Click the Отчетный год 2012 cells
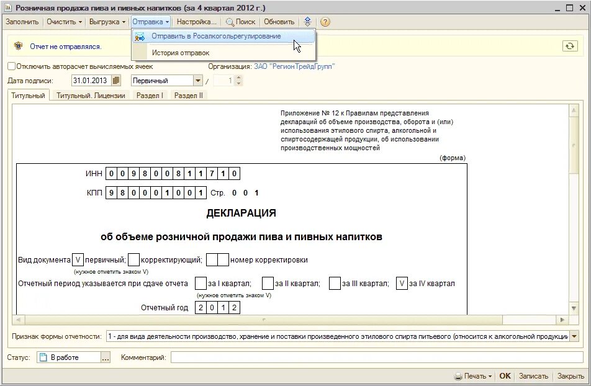Viewport: 591px width, 386px height. point(217,308)
